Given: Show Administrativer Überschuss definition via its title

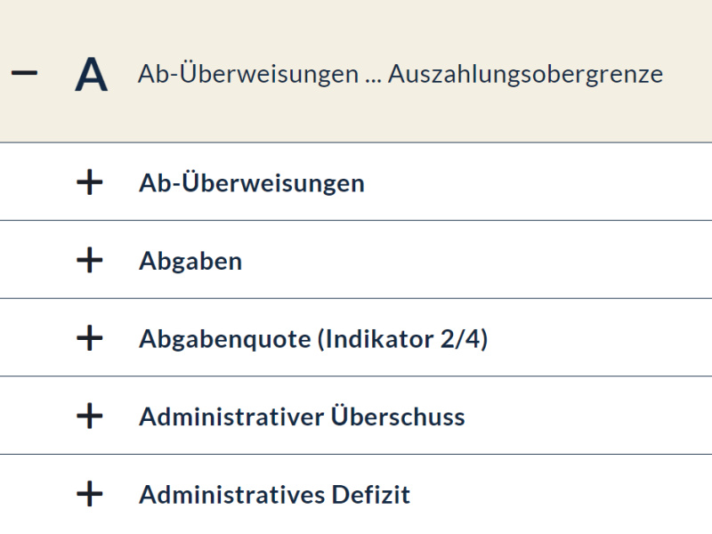Looking at the screenshot, I should [x=302, y=417].
